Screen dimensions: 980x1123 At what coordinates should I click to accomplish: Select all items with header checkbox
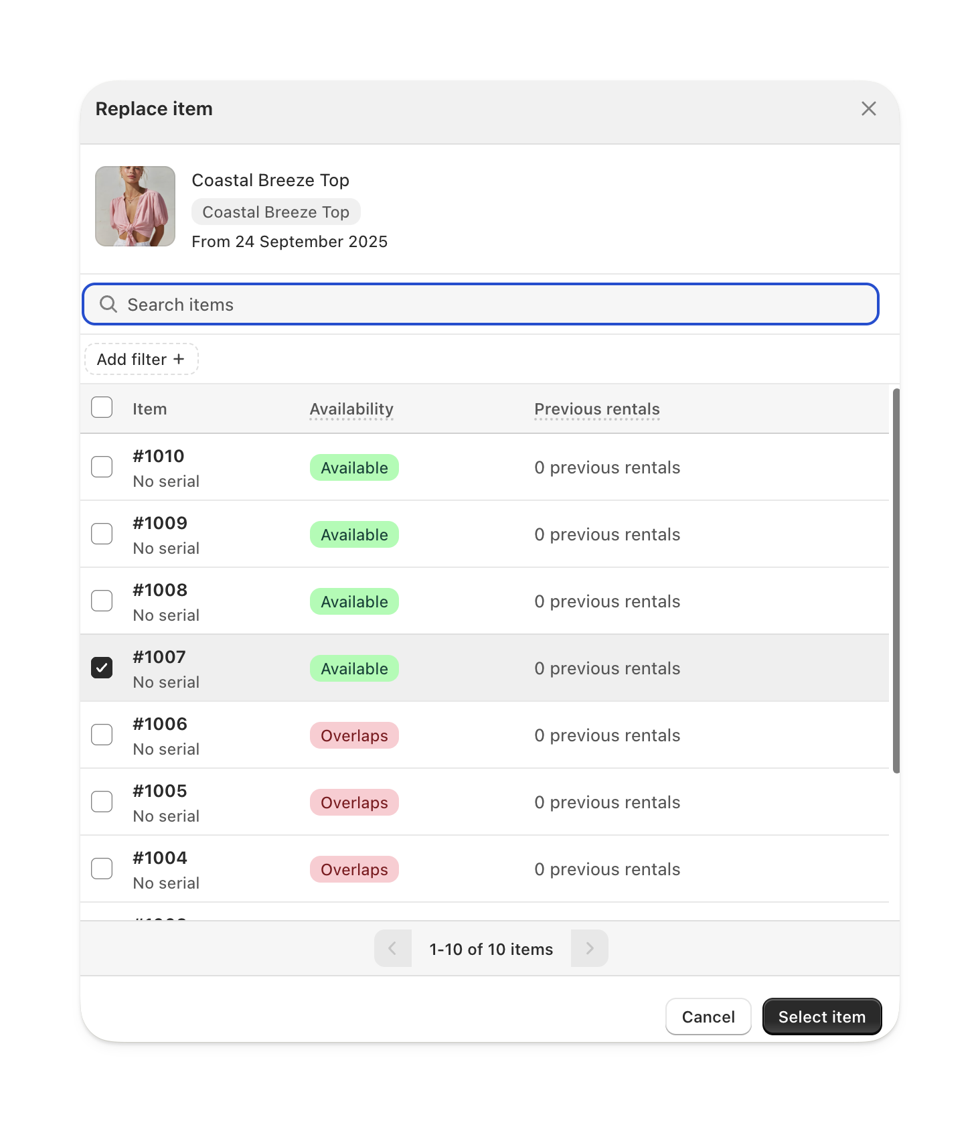point(102,407)
